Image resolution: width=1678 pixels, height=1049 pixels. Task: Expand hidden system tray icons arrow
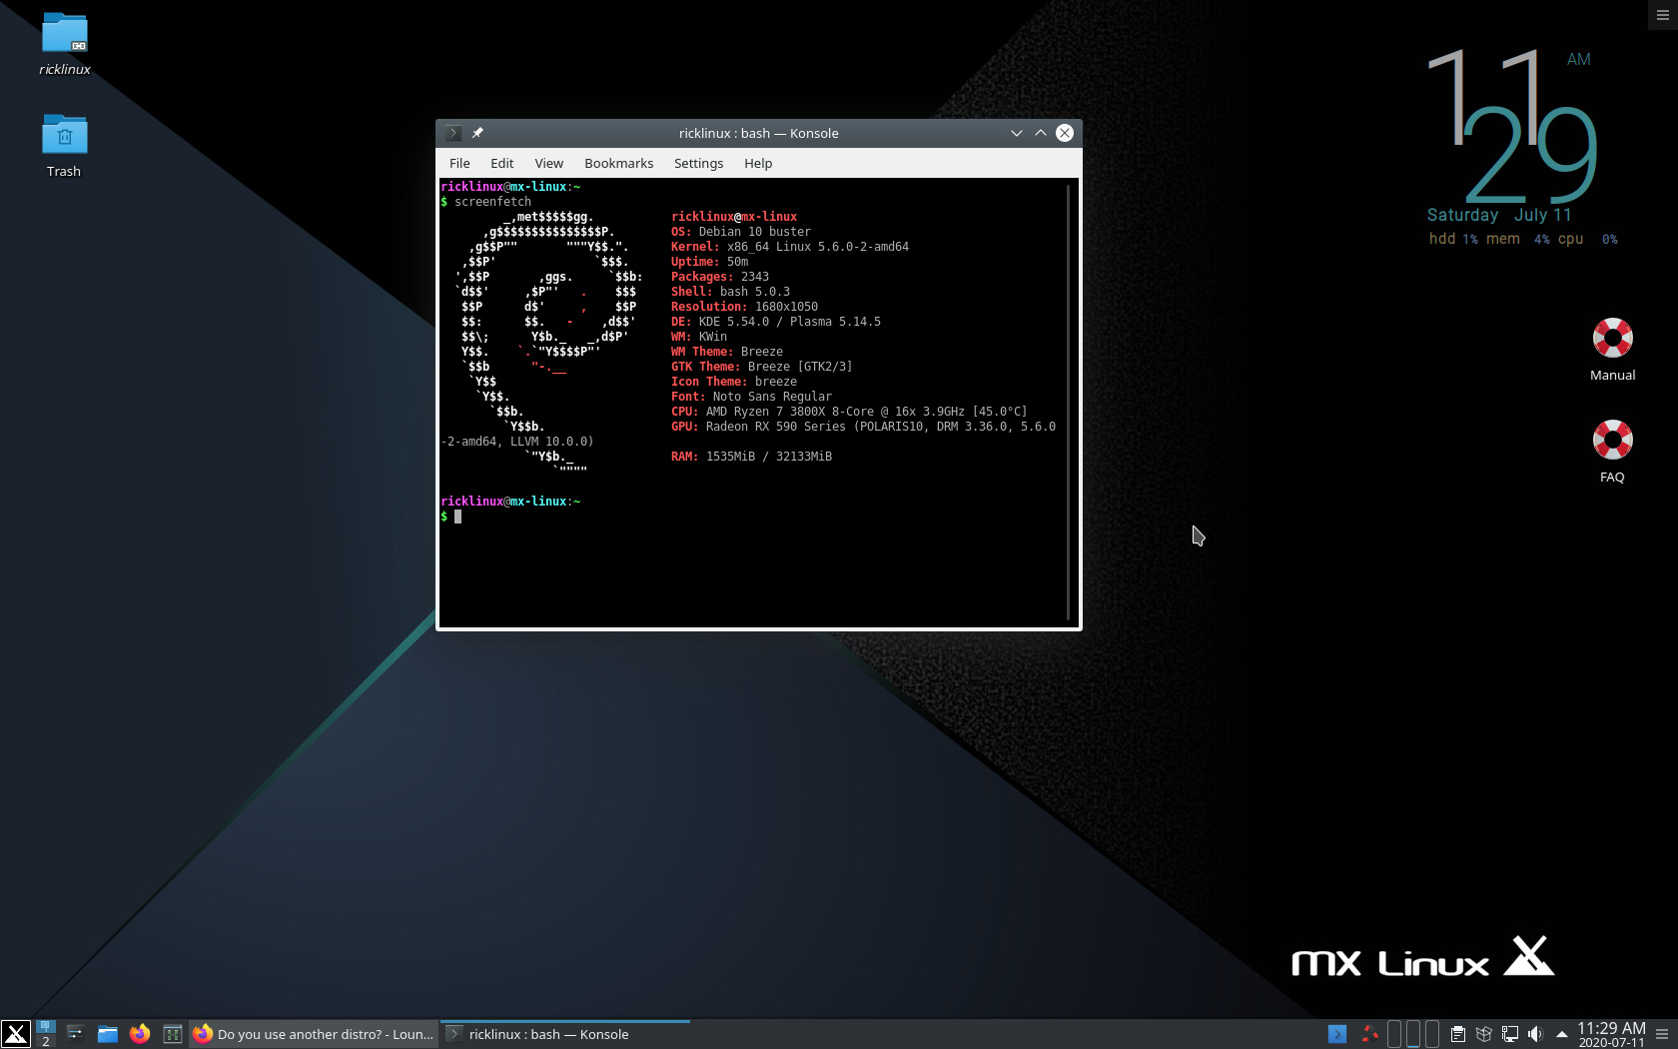pyautogui.click(x=1561, y=1034)
